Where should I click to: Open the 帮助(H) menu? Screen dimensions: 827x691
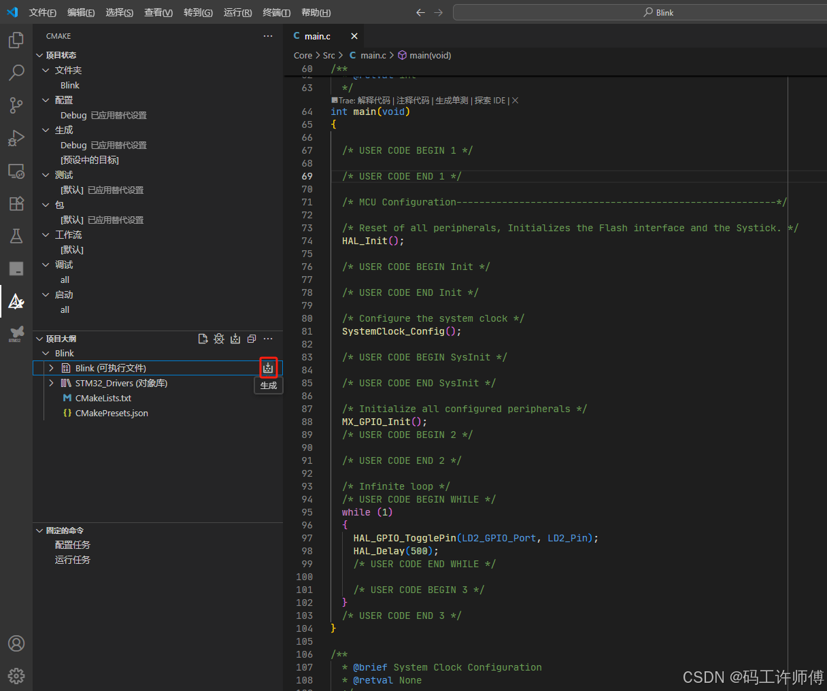pos(316,12)
